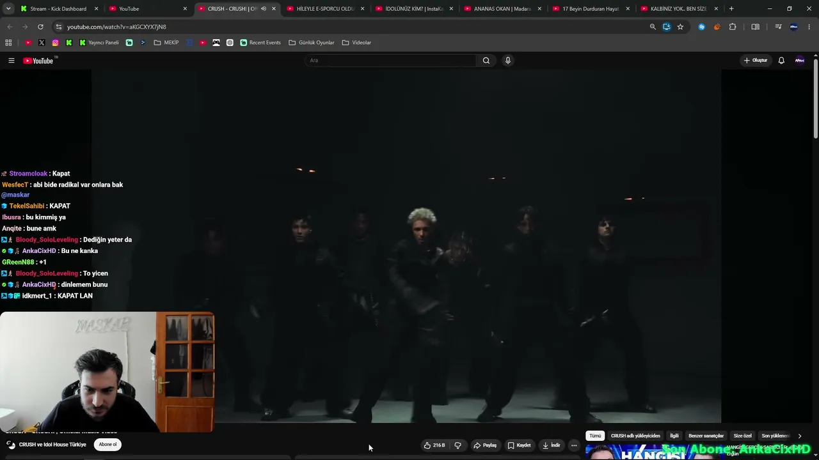819x460 pixels.
Task: Click the address bar URL
Action: [116, 27]
